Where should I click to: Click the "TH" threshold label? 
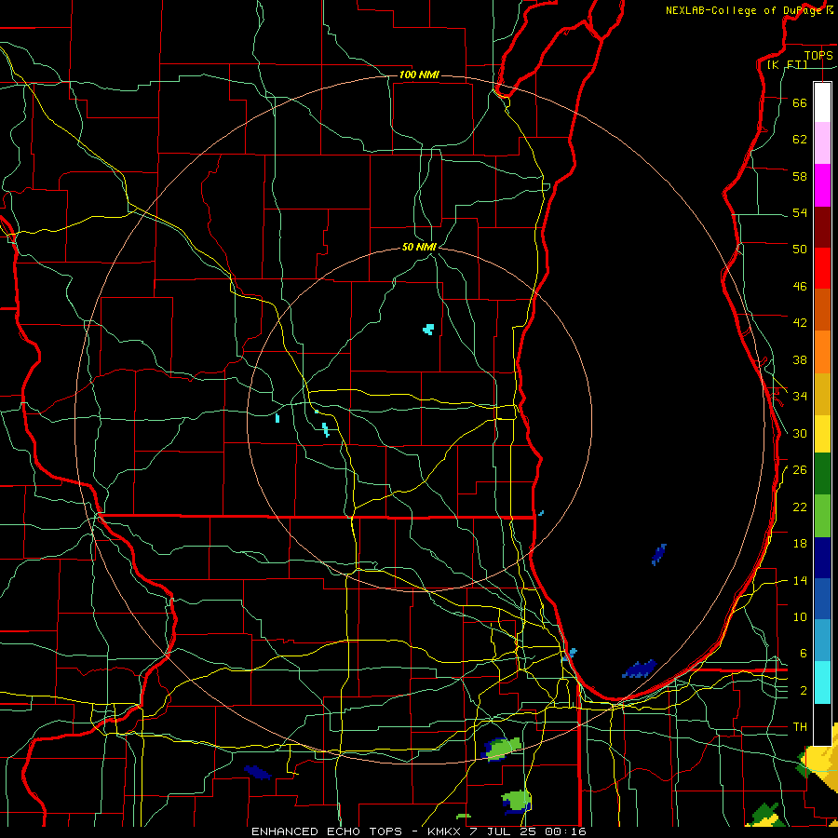[800, 727]
